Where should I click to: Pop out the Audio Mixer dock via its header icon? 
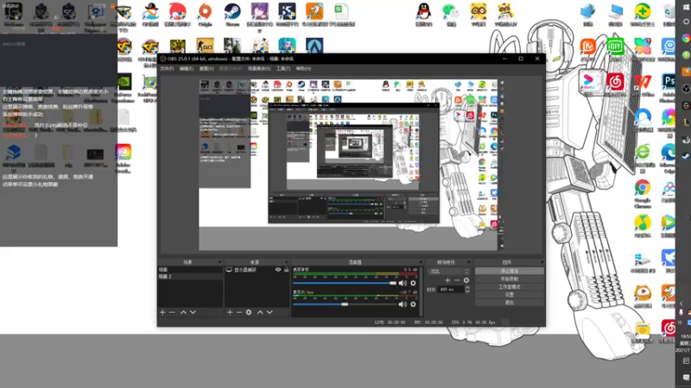click(x=421, y=262)
